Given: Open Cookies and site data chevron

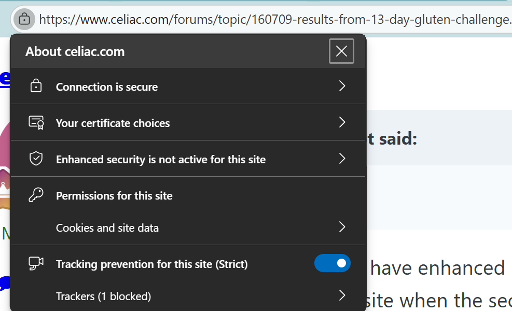Looking at the screenshot, I should (x=342, y=227).
